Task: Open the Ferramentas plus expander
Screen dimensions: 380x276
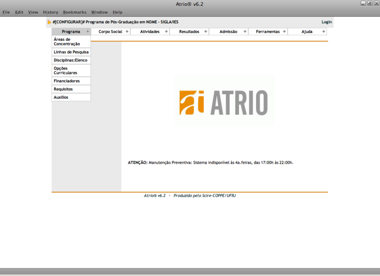Action: (x=285, y=32)
